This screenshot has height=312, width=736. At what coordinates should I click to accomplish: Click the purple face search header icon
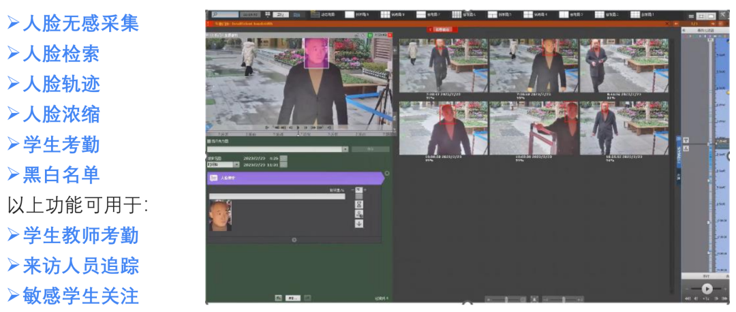213,178
